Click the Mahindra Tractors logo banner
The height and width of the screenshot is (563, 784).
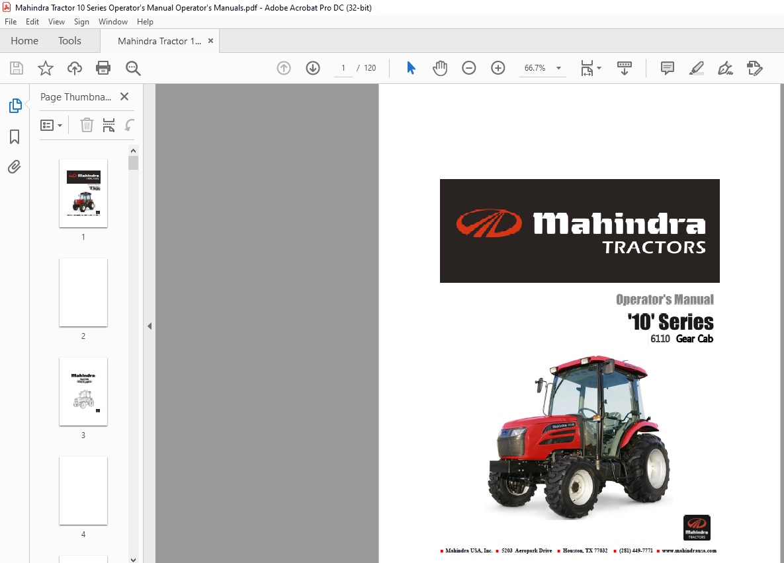point(580,231)
